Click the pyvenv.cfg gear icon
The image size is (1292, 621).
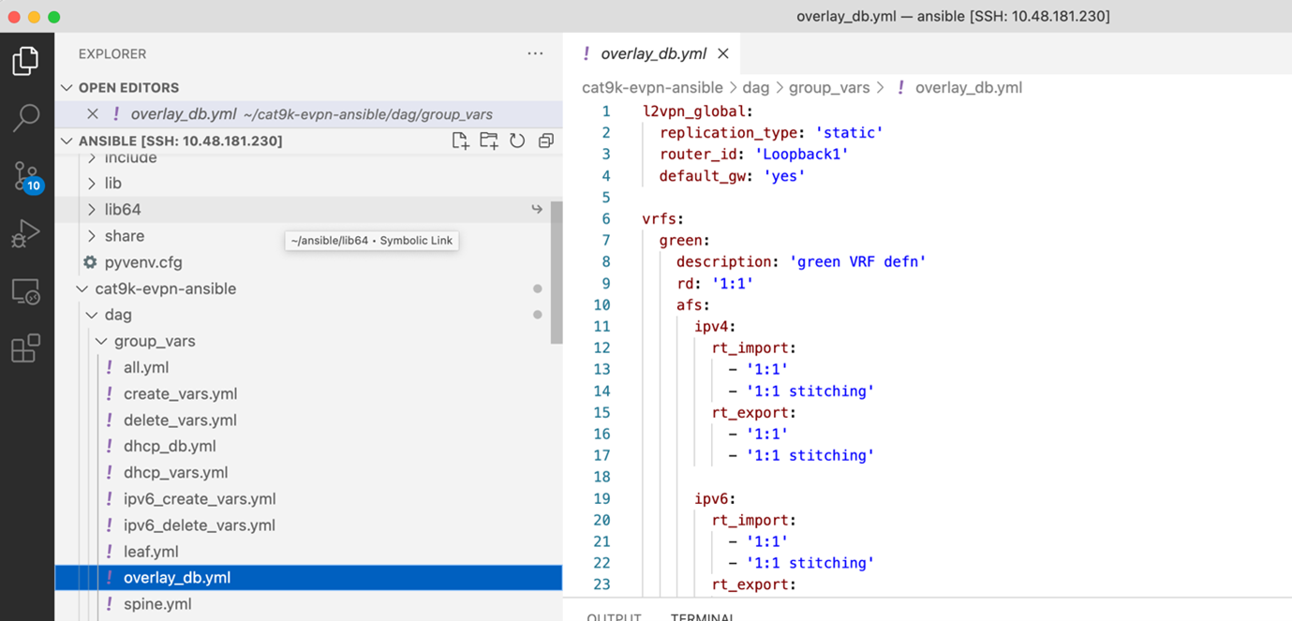pos(90,262)
